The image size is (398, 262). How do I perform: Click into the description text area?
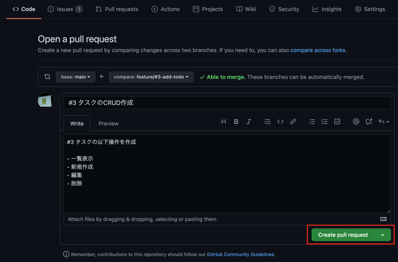point(227,173)
